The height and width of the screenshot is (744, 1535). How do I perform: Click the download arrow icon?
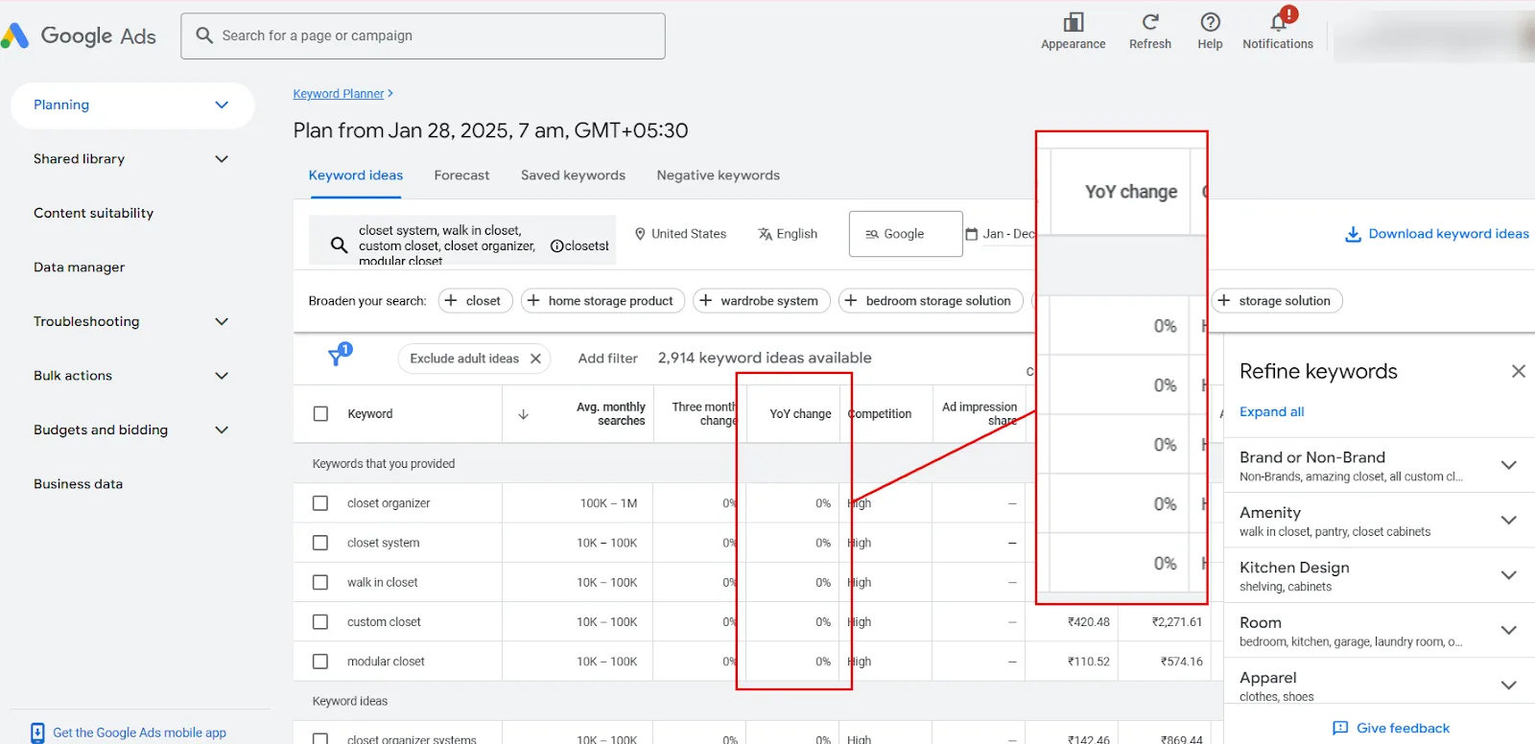tap(1353, 234)
